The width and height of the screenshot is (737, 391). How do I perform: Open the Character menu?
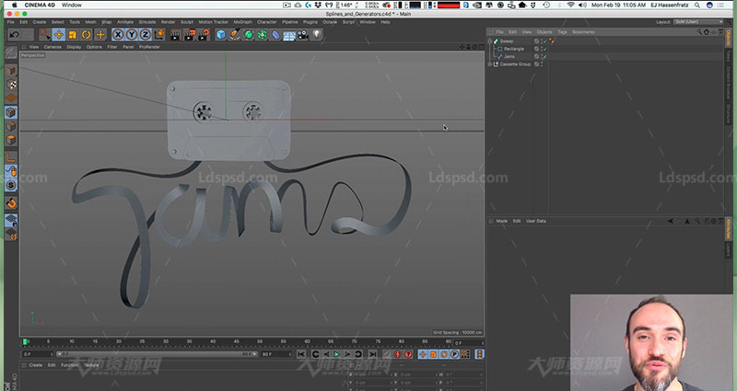click(266, 22)
